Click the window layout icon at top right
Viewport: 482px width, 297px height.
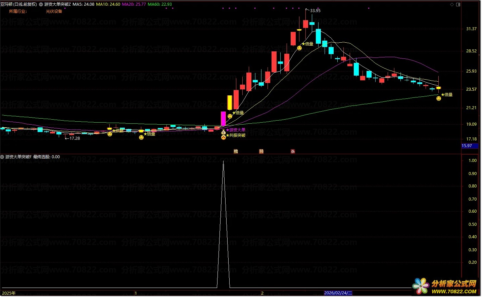coord(458,5)
